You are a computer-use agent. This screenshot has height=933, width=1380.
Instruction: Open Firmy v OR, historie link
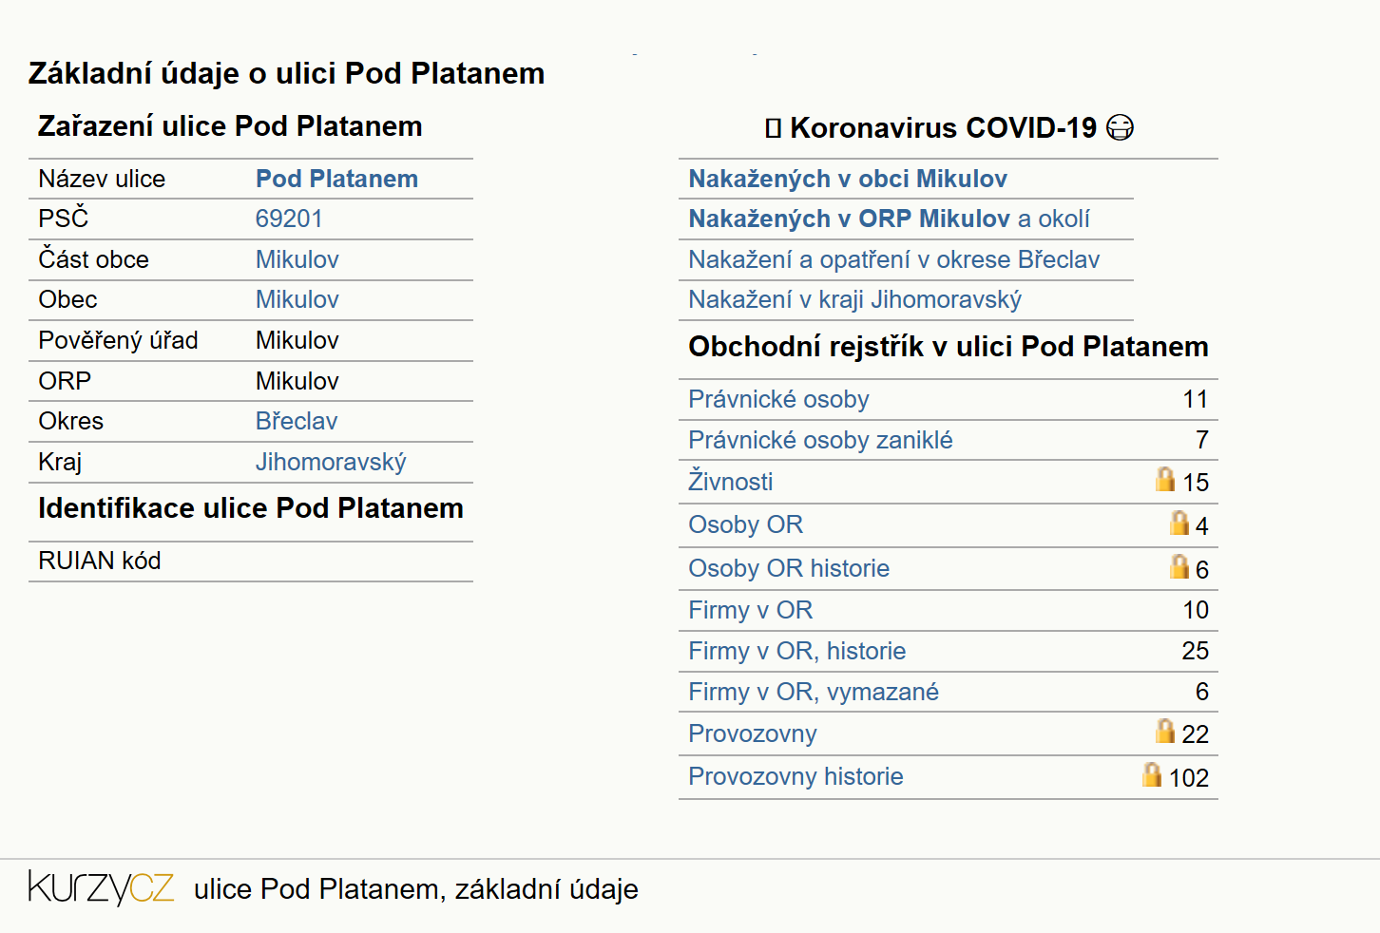[796, 651]
